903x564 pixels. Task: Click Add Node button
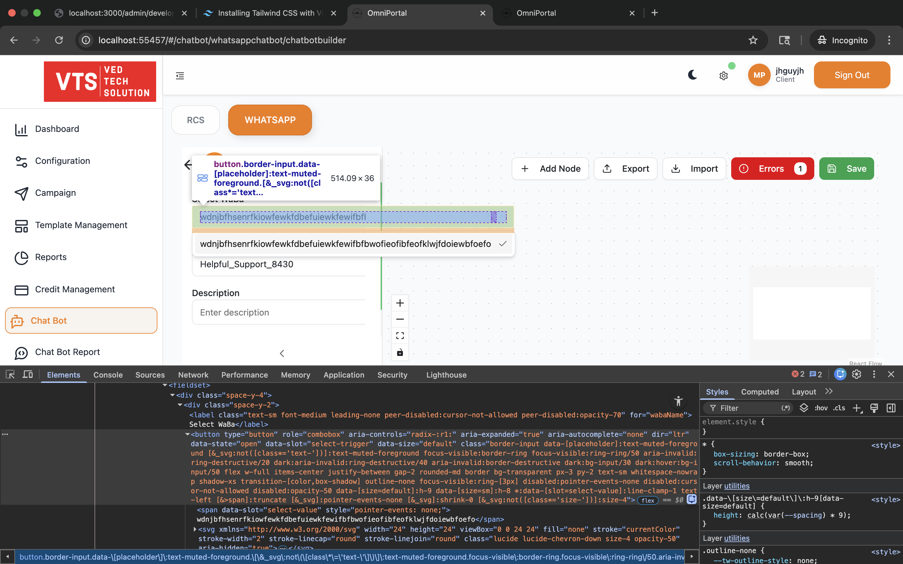(x=550, y=169)
